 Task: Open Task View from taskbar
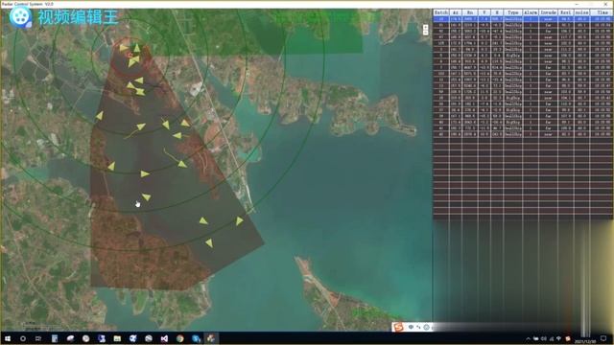tap(38, 338)
